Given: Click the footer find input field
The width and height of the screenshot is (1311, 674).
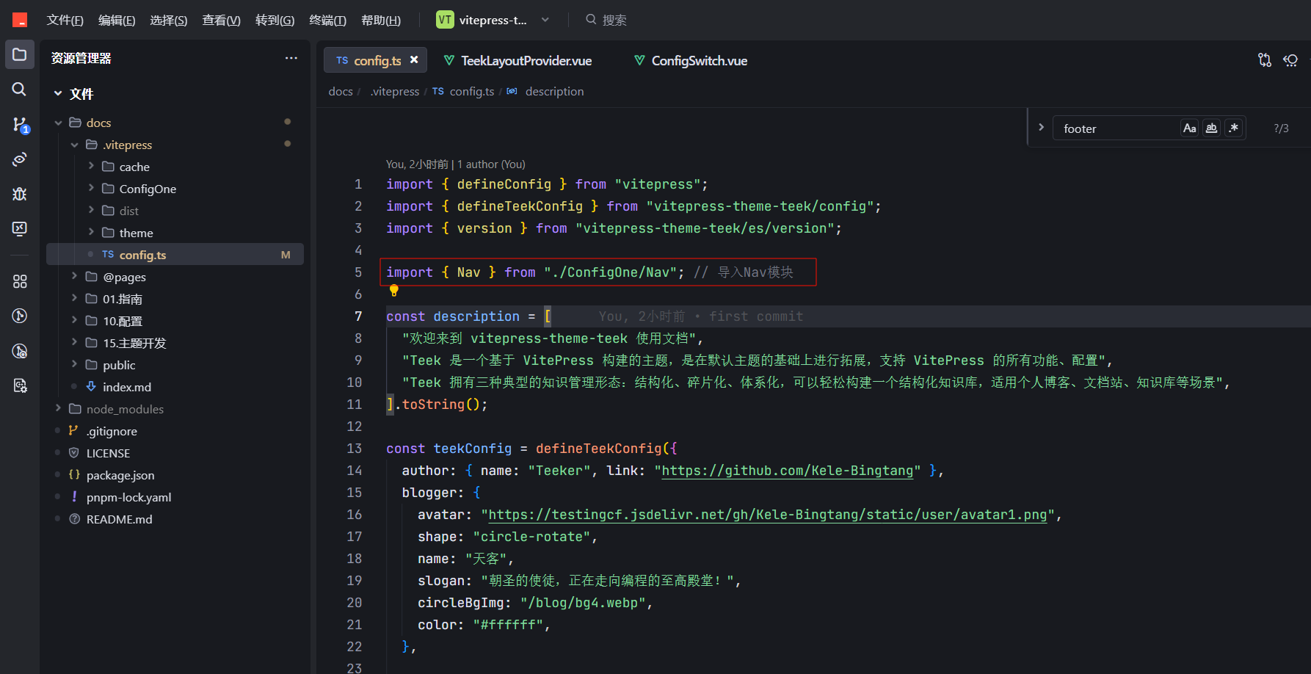Looking at the screenshot, I should 1116,128.
